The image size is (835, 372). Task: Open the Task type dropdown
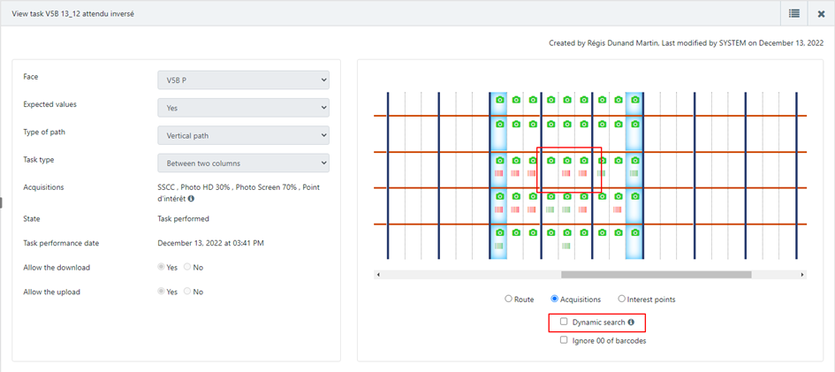point(243,163)
